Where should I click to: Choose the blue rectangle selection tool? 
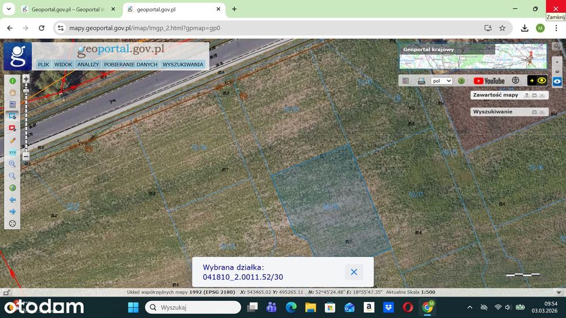coord(12,116)
